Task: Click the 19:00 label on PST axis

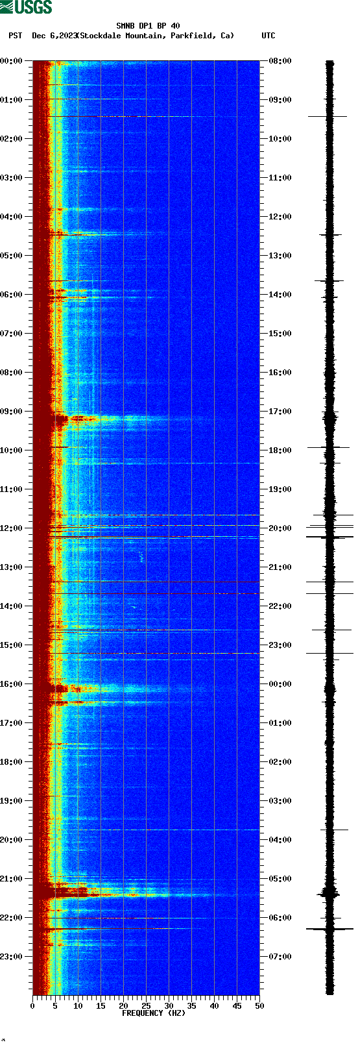Action: coord(12,801)
